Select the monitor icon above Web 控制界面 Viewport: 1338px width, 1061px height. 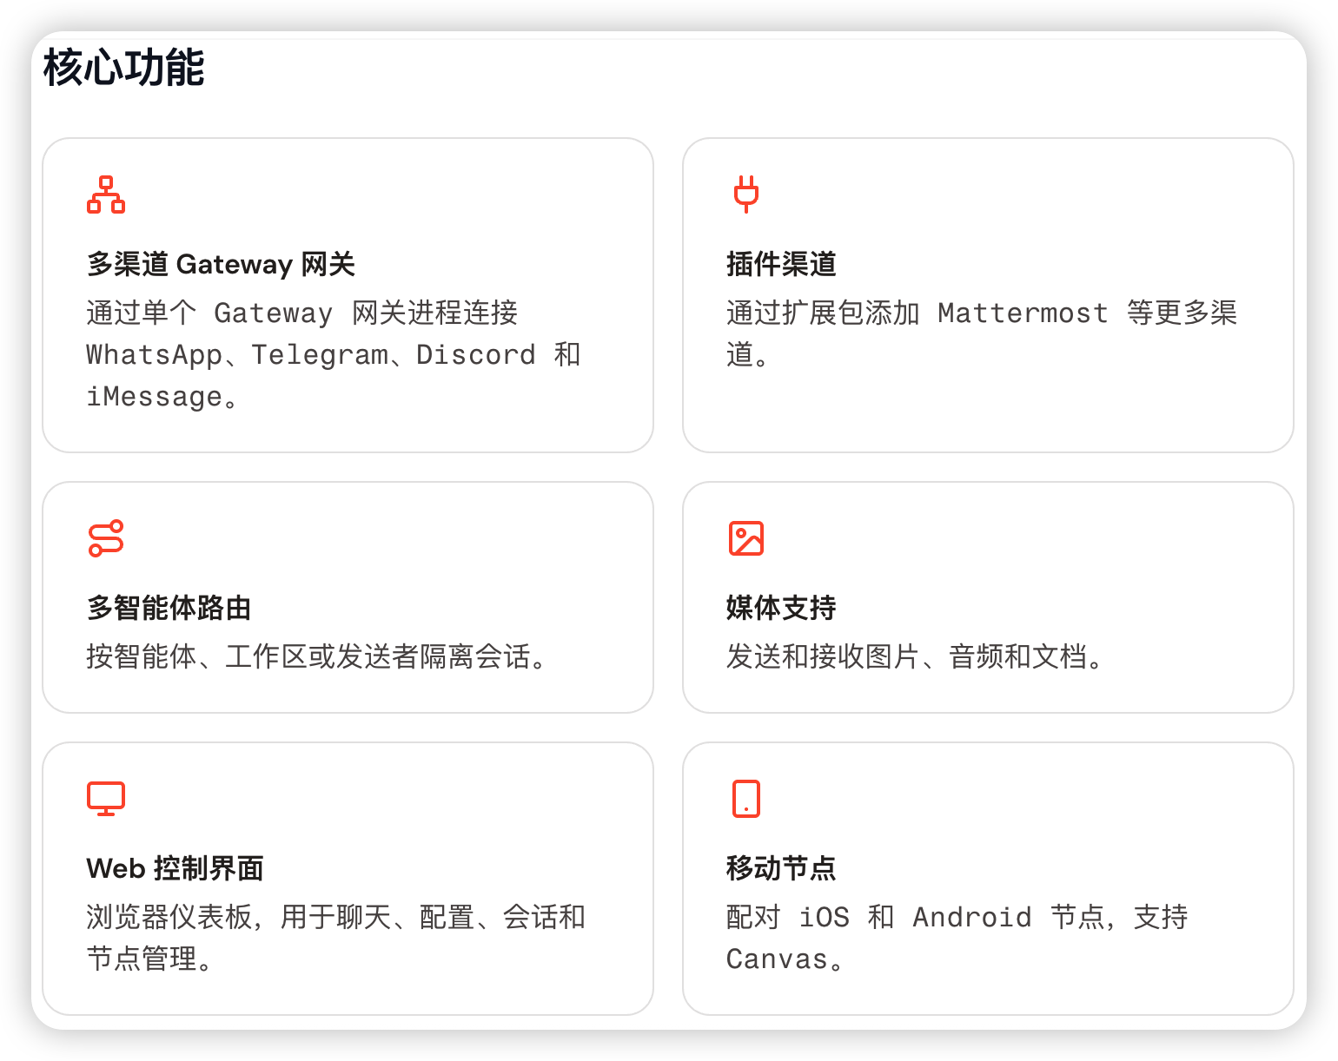click(x=106, y=799)
